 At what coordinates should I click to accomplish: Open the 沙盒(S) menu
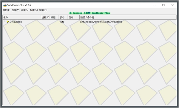[25, 10]
